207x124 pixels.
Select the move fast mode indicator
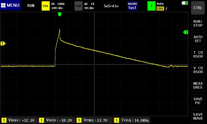[132, 6]
